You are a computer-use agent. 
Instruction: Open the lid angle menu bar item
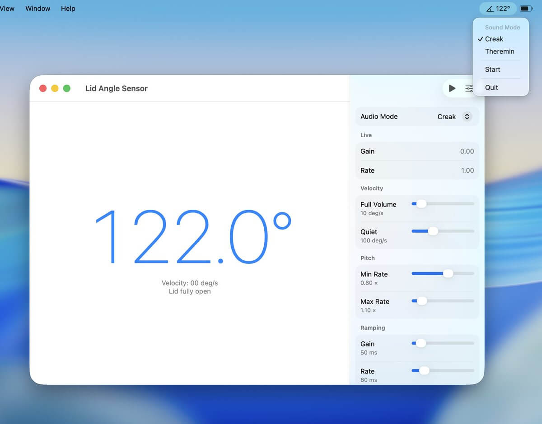tap(498, 9)
